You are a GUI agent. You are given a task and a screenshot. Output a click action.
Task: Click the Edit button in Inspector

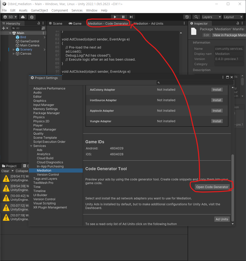(x=207, y=35)
